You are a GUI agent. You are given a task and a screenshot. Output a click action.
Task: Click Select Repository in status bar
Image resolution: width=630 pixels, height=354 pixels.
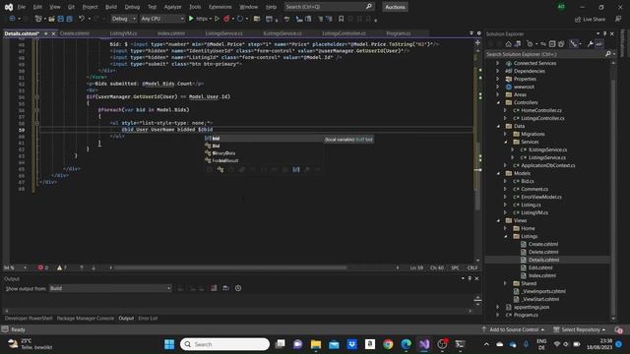coord(580,329)
